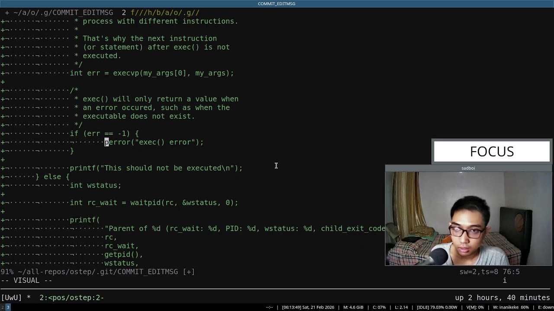Click the '"Parent of %d (rc_wait...' string line
Viewport: 554px width, 311px height.
tap(245, 228)
